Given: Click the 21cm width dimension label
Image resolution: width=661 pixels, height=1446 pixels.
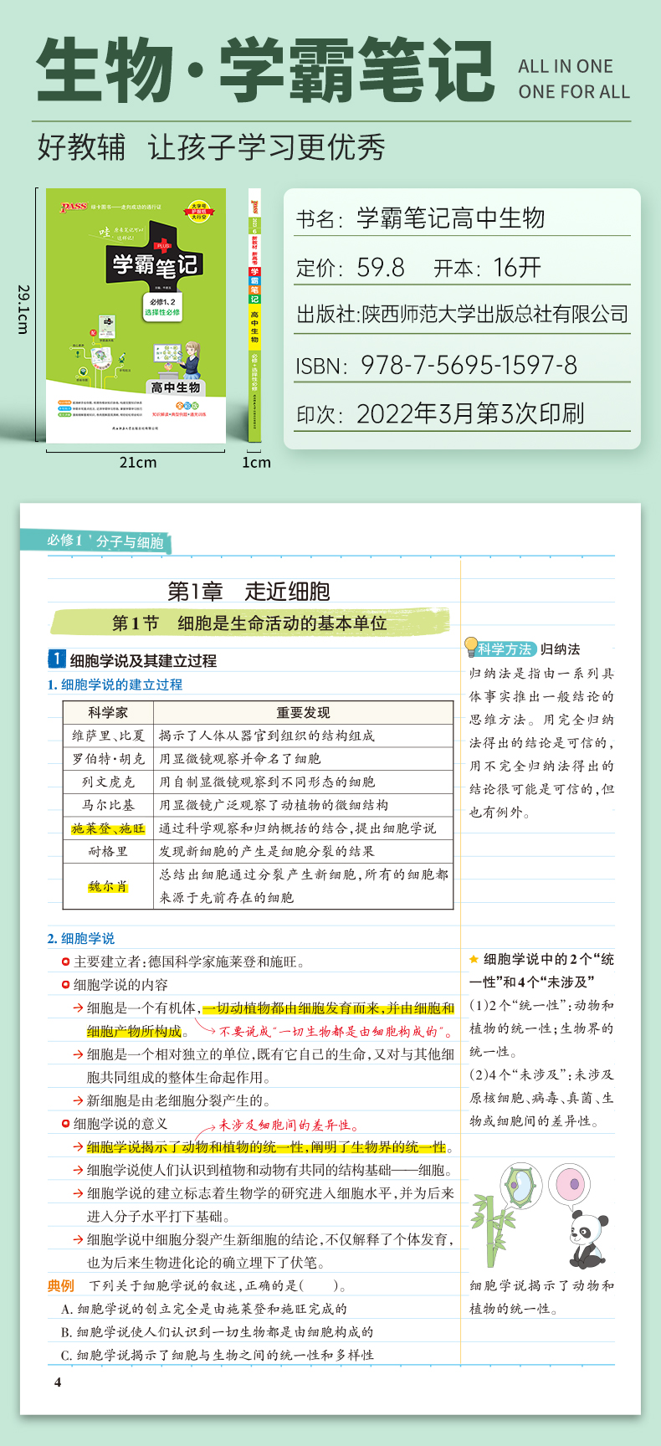Looking at the screenshot, I should [138, 462].
